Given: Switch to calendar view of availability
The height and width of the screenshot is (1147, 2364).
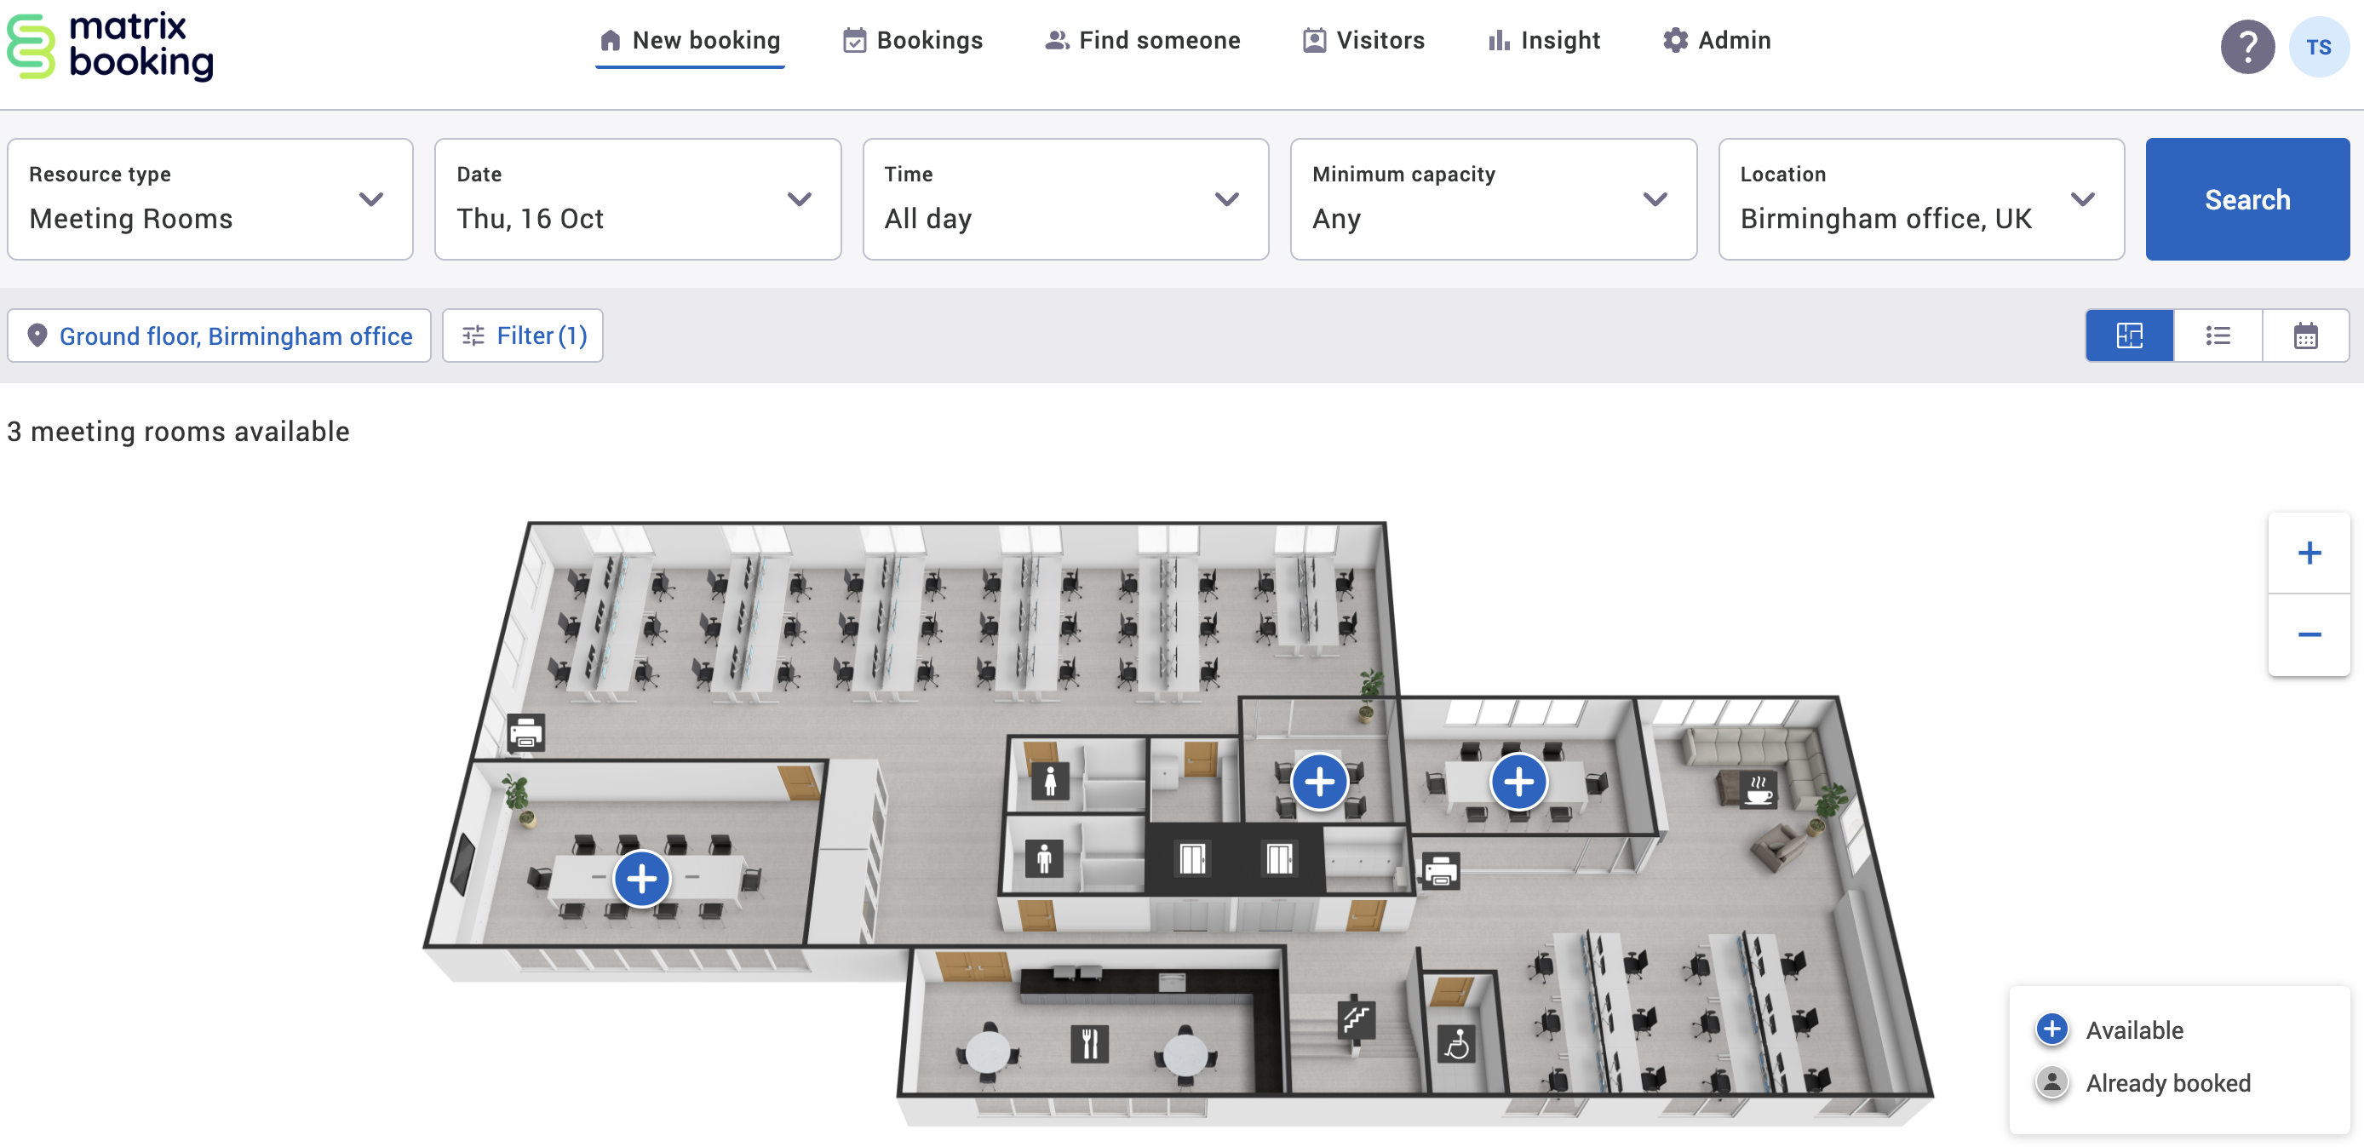Looking at the screenshot, I should pyautogui.click(x=2306, y=335).
